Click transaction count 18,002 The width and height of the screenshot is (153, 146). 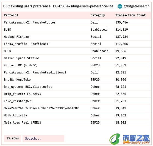click(x=121, y=122)
